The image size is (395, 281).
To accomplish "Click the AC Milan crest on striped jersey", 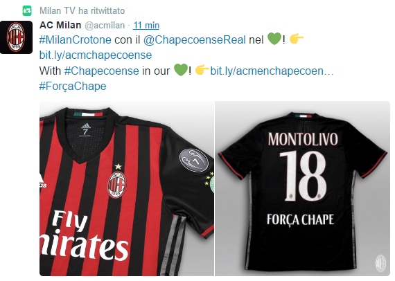I will (117, 185).
